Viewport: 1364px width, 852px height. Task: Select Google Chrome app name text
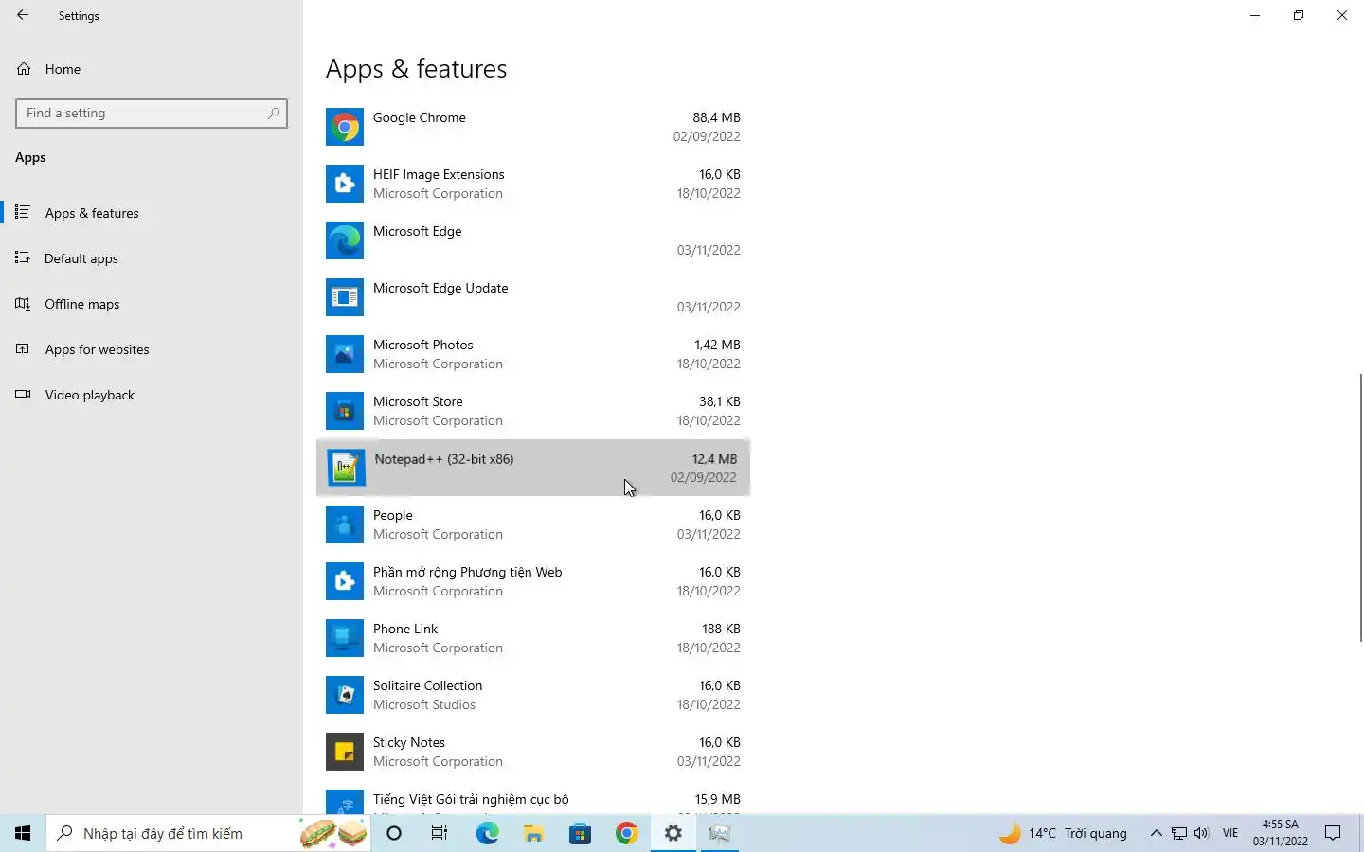click(x=419, y=117)
